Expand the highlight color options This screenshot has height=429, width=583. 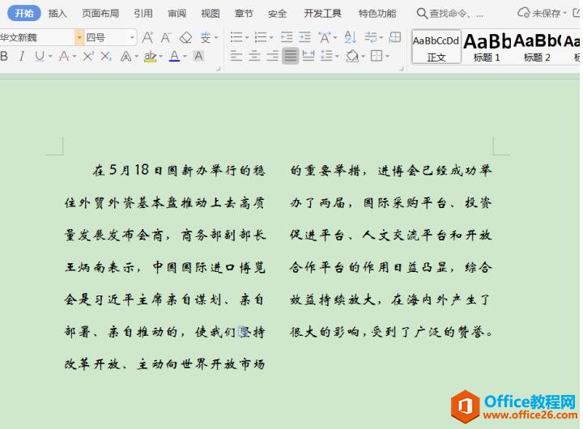coord(160,57)
